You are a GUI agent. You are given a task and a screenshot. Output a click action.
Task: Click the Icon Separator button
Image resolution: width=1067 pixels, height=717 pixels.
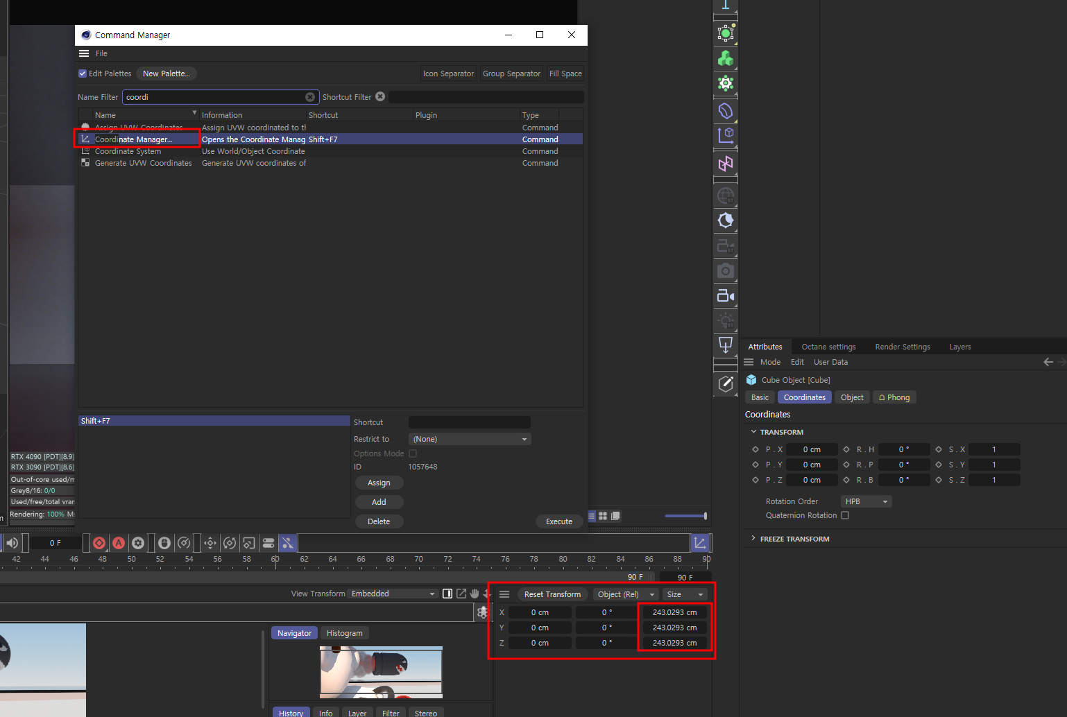[448, 74]
